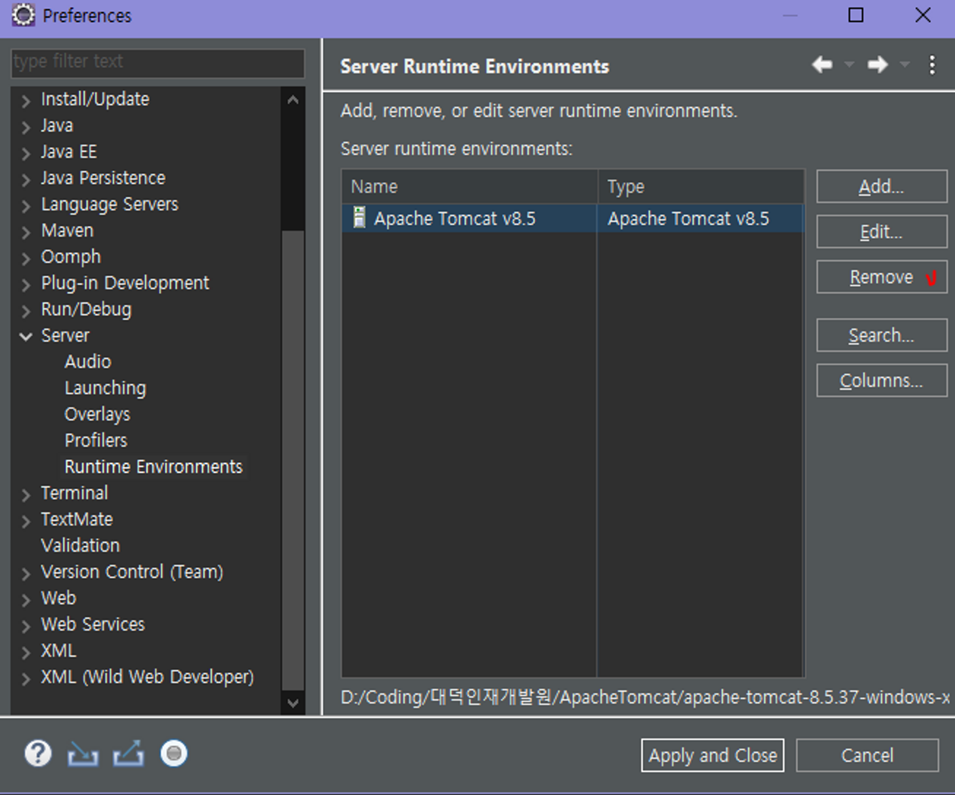Expand the Java tree node
This screenshot has height=795, width=955.
[26, 127]
